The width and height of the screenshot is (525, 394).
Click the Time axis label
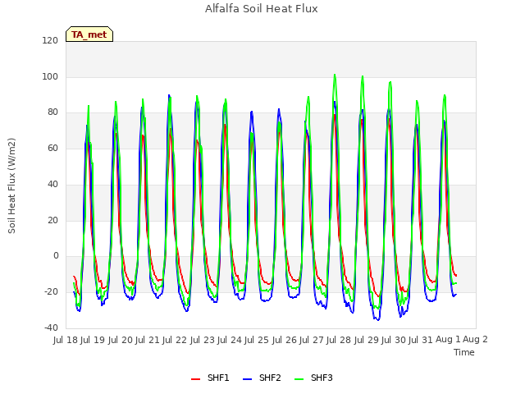464,352
